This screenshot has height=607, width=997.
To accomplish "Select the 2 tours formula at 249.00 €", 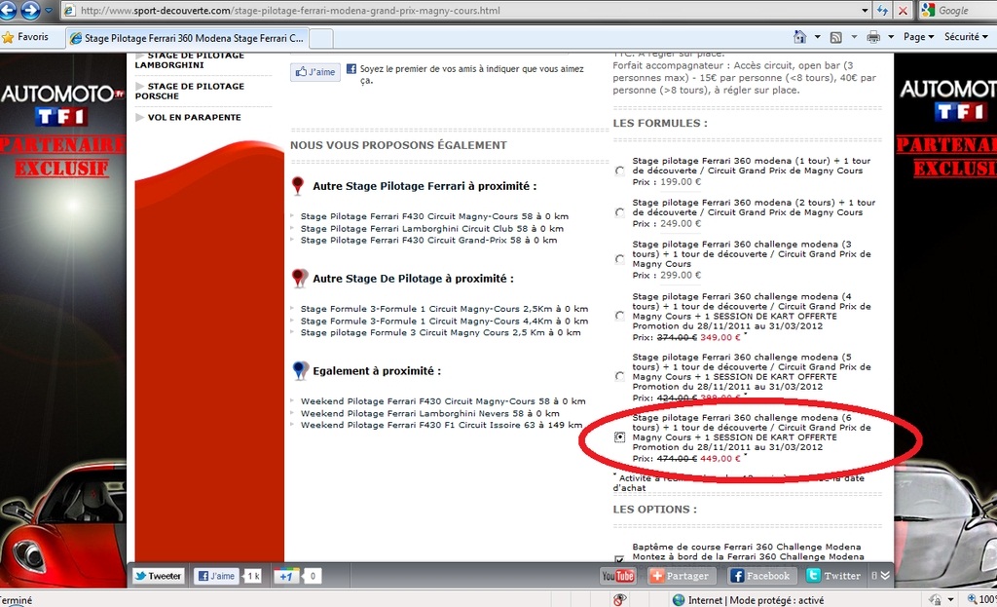I will 620,212.
